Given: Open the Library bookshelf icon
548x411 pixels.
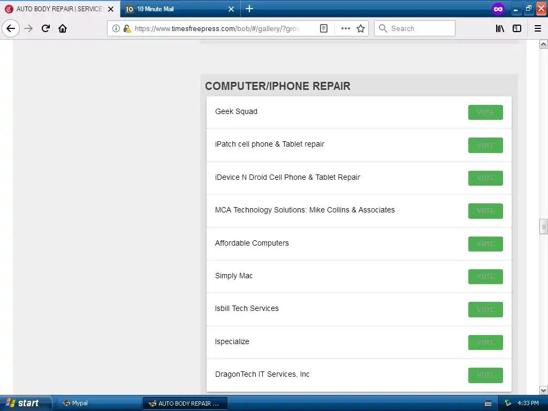Looking at the screenshot, I should tap(500, 28).
